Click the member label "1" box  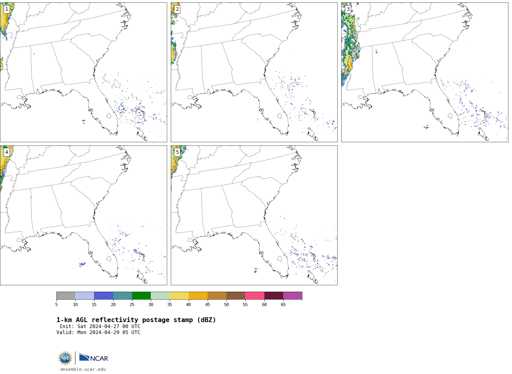pyautogui.click(x=6, y=9)
